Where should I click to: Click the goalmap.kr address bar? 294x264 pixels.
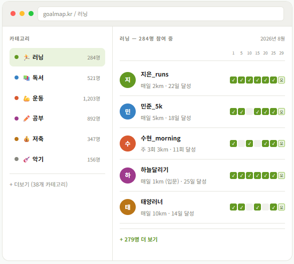[x=161, y=14]
